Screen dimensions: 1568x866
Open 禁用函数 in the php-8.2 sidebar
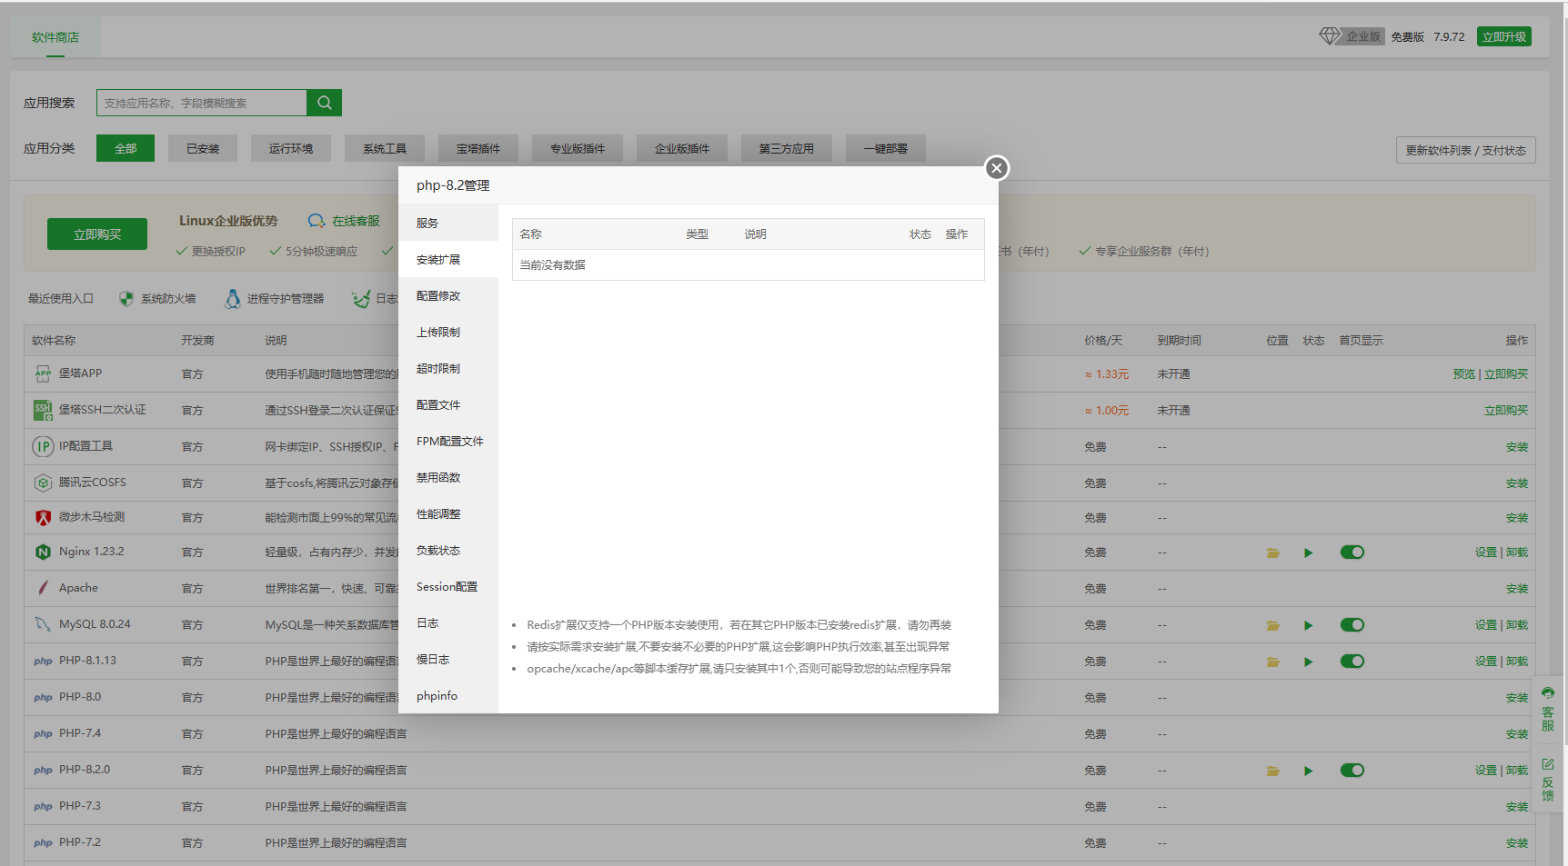pyautogui.click(x=448, y=477)
